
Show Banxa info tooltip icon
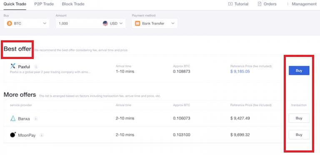click(x=36, y=118)
